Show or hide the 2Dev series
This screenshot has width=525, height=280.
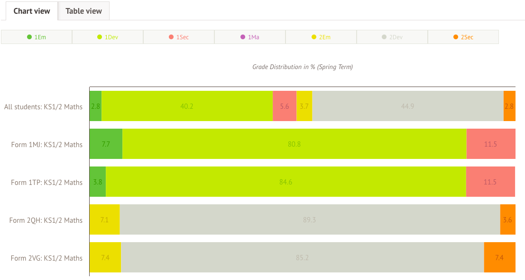(x=392, y=37)
